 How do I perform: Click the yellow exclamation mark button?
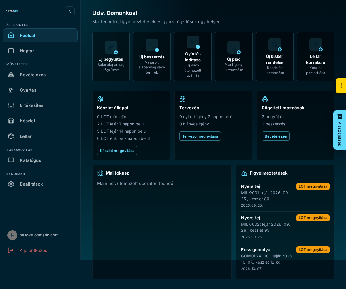pos(341,86)
